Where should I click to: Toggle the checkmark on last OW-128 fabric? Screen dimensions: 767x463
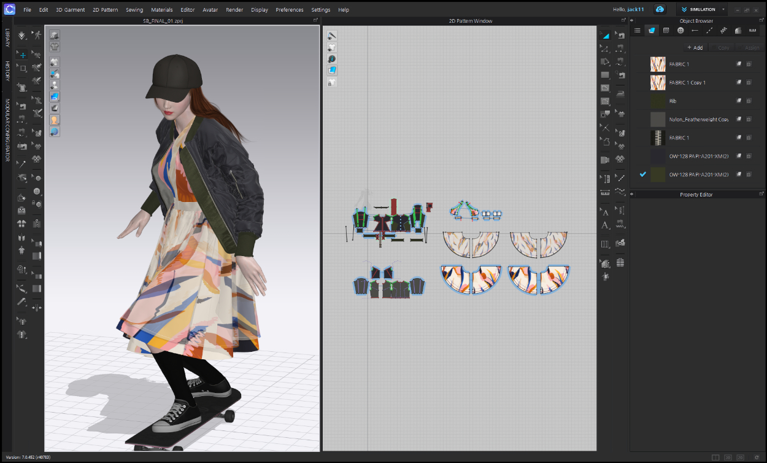coord(642,174)
